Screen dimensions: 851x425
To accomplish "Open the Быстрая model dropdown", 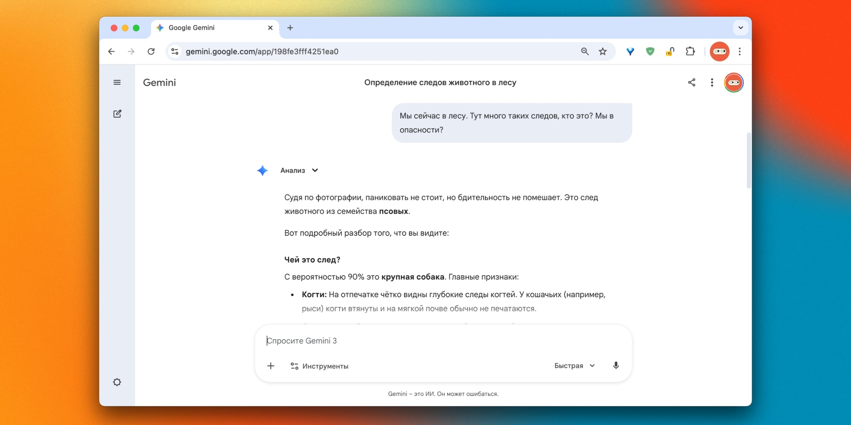I will point(574,366).
